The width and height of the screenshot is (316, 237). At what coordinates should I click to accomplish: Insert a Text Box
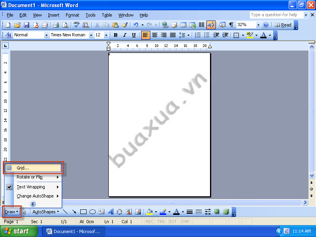point(101,212)
